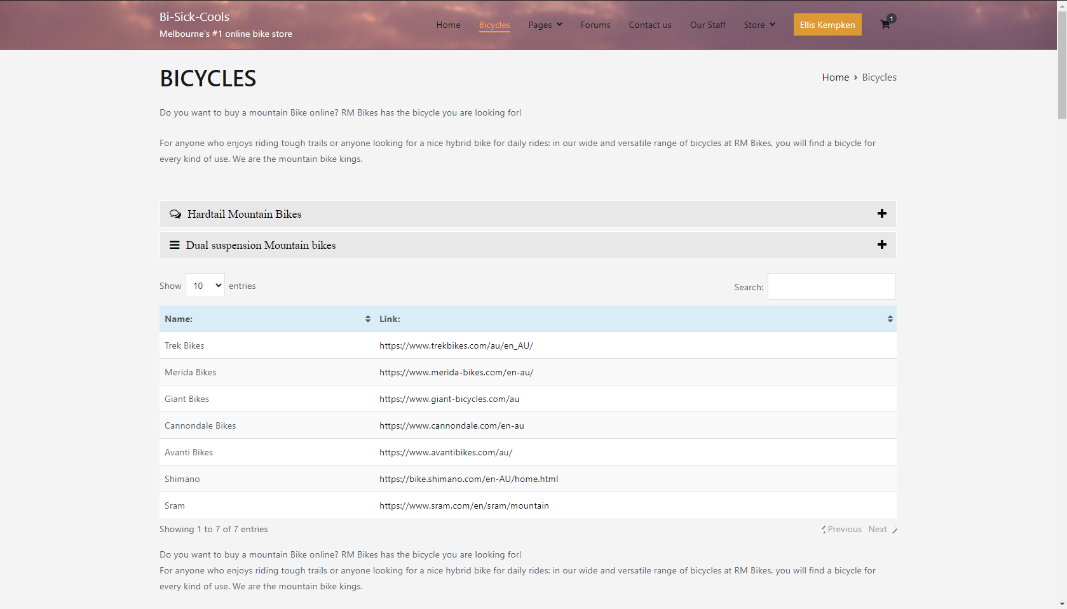Click the chat bubble icon beside Hardtail Mountain Bikes
This screenshot has width=1067, height=609.
coord(175,215)
